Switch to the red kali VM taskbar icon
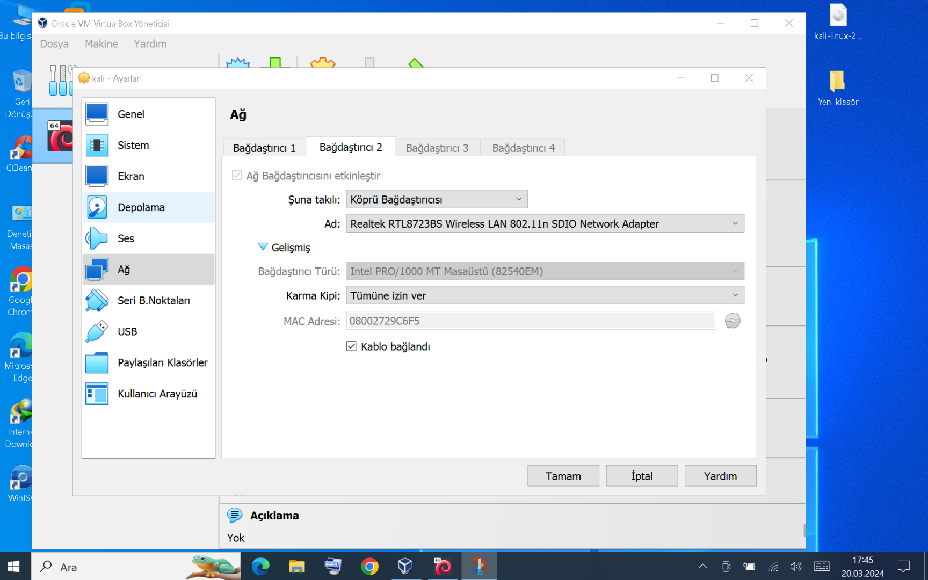928x580 pixels. click(442, 566)
